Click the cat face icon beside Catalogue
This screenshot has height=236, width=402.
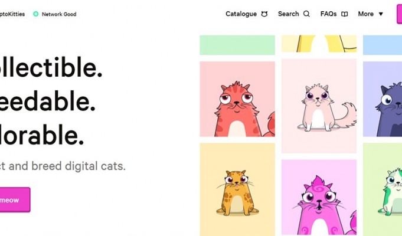264,14
